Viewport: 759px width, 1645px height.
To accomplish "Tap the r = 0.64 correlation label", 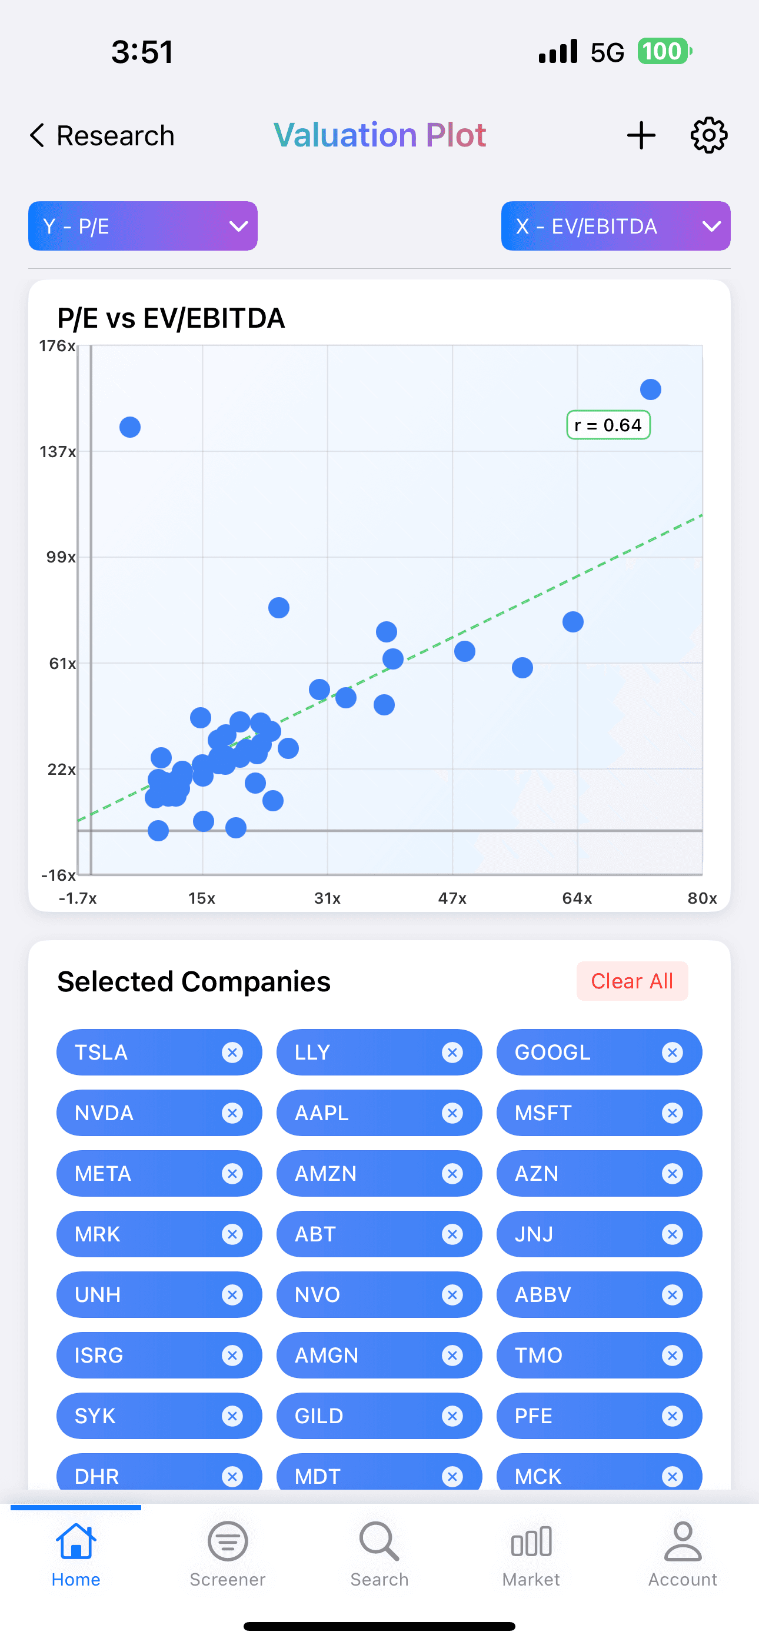I will pyautogui.click(x=608, y=425).
